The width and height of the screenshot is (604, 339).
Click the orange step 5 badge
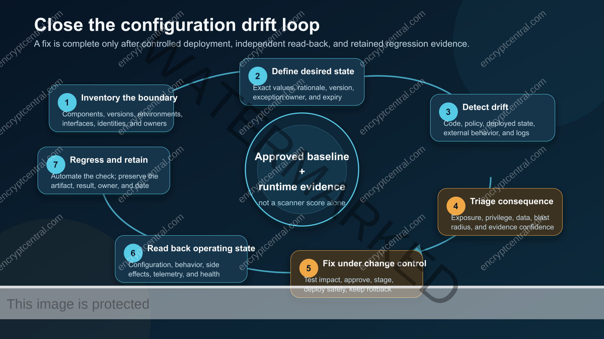tap(309, 268)
